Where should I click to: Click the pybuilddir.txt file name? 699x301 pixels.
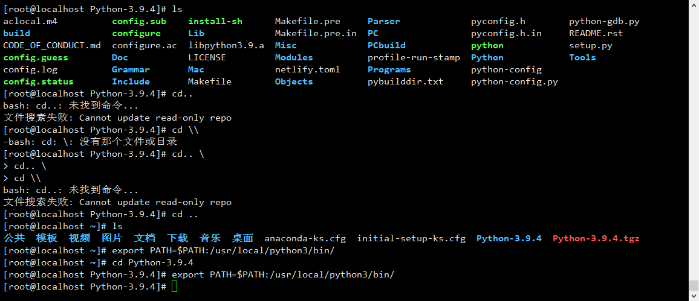(406, 82)
